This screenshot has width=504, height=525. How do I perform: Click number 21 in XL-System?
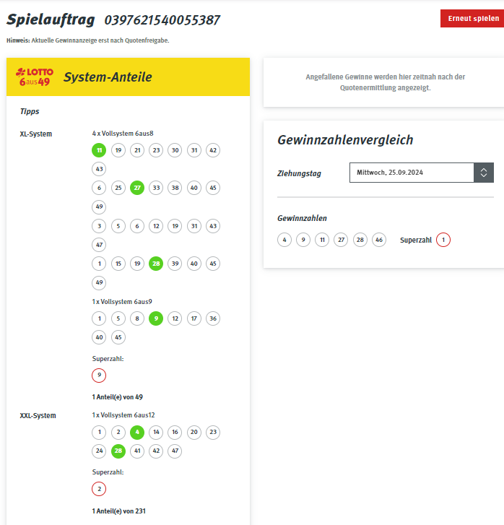137,150
